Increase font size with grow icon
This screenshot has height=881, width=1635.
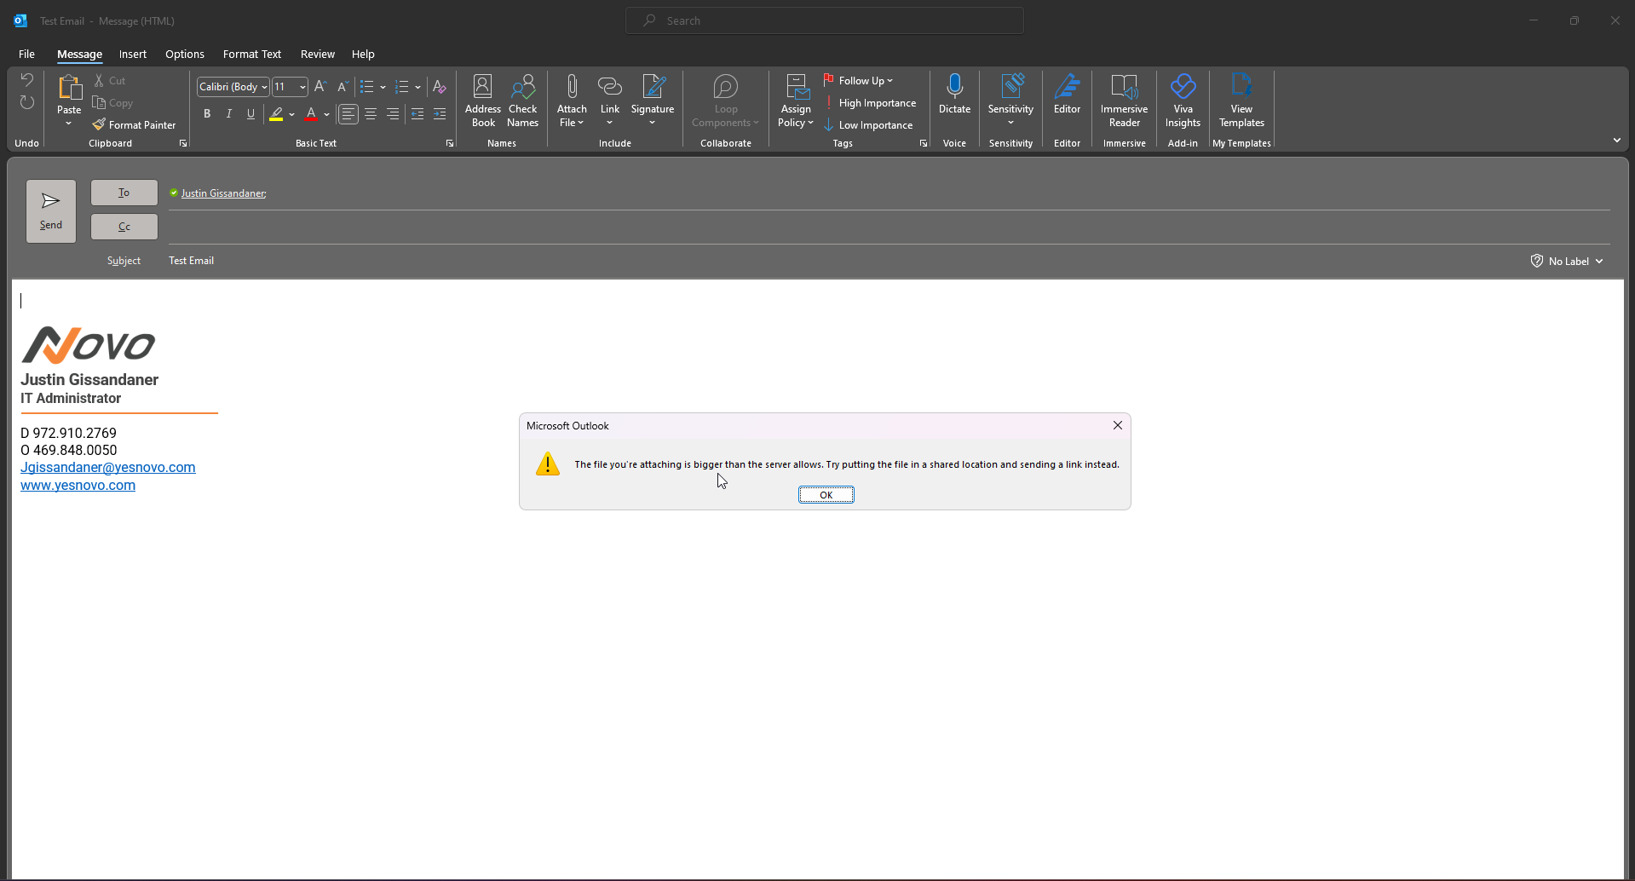[x=320, y=87]
